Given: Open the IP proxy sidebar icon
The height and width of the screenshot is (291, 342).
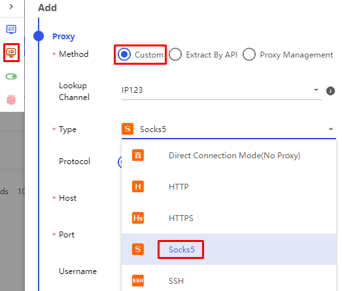Looking at the screenshot, I should point(11,52).
